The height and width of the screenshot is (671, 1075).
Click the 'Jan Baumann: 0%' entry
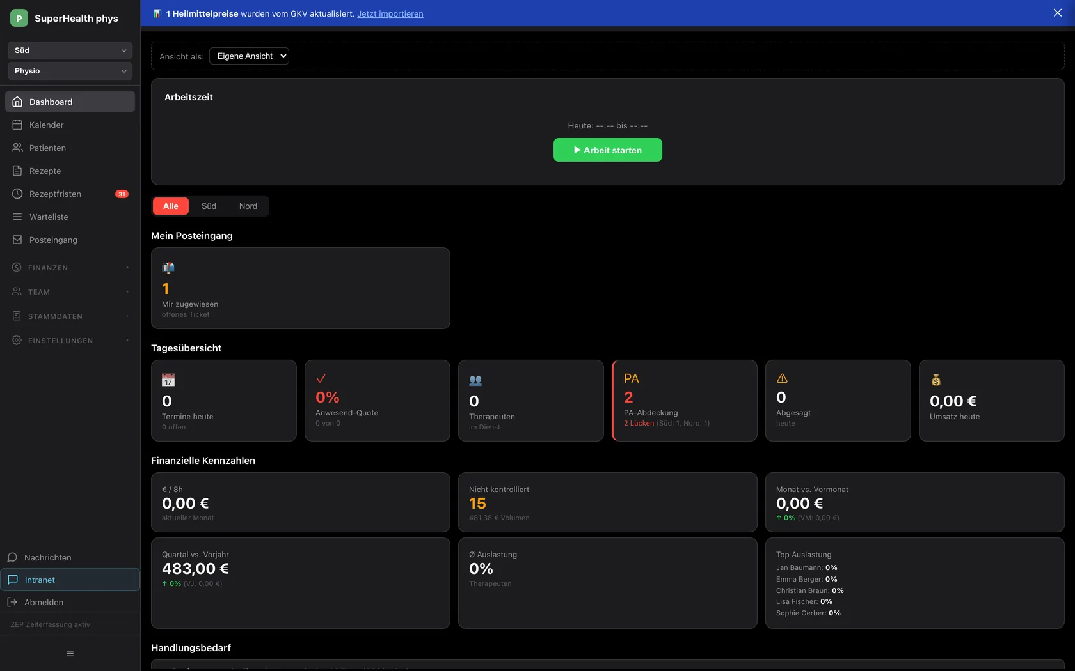(x=807, y=567)
